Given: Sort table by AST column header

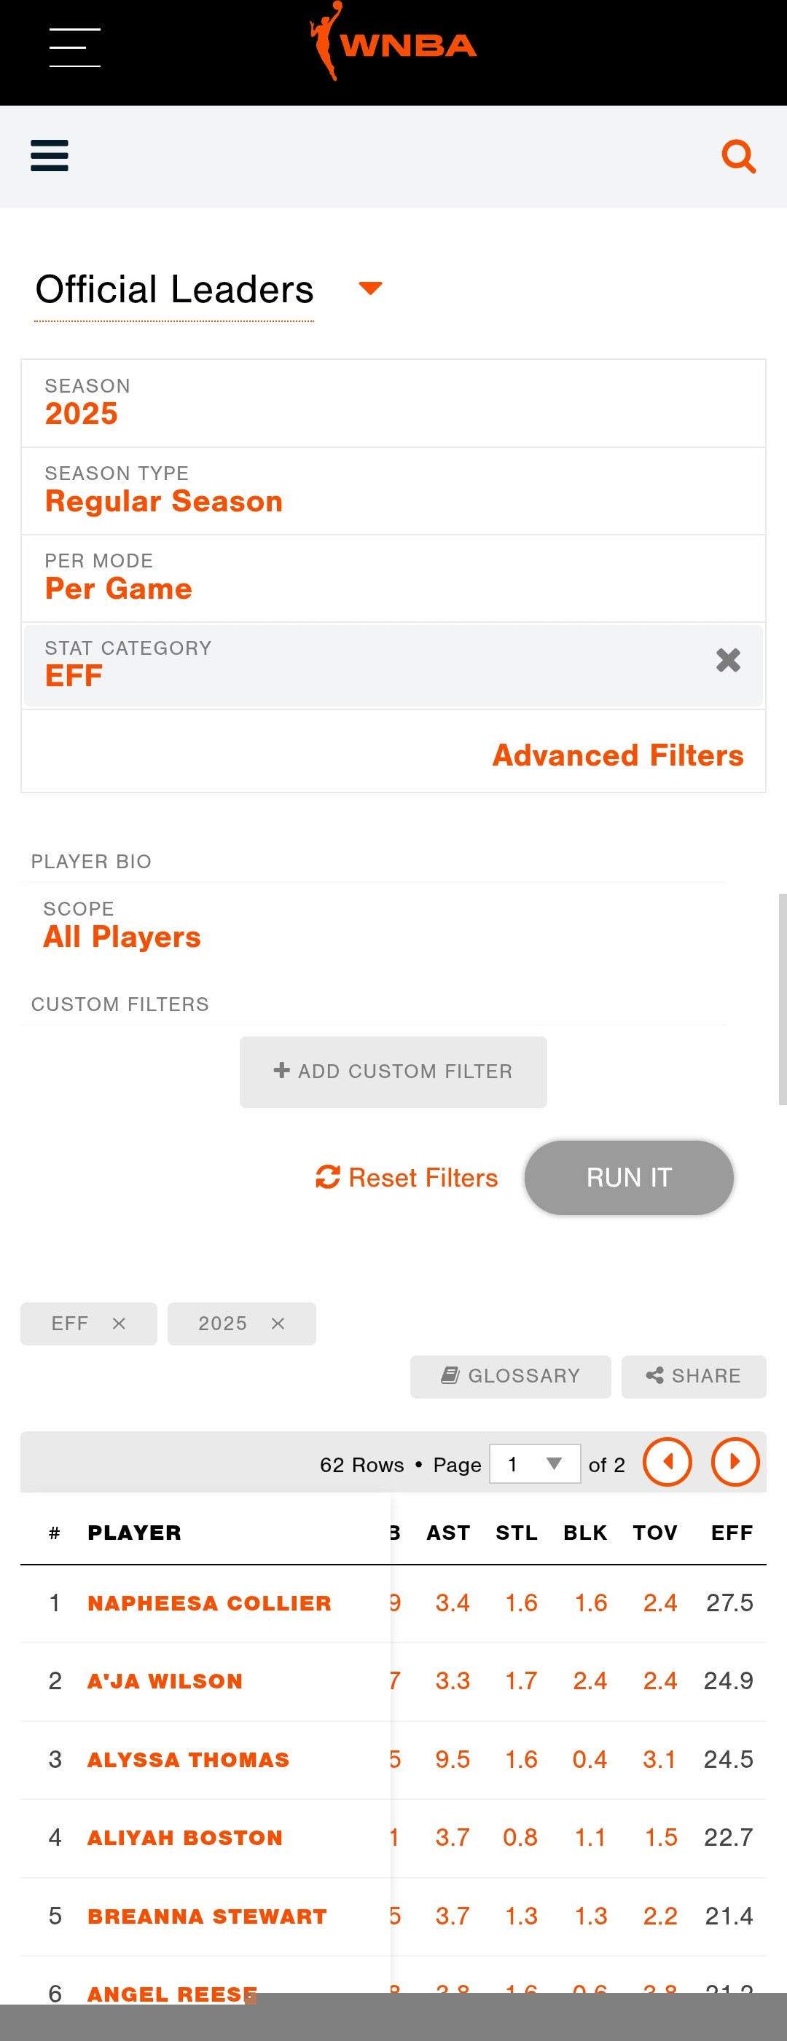Looking at the screenshot, I should 448,1533.
